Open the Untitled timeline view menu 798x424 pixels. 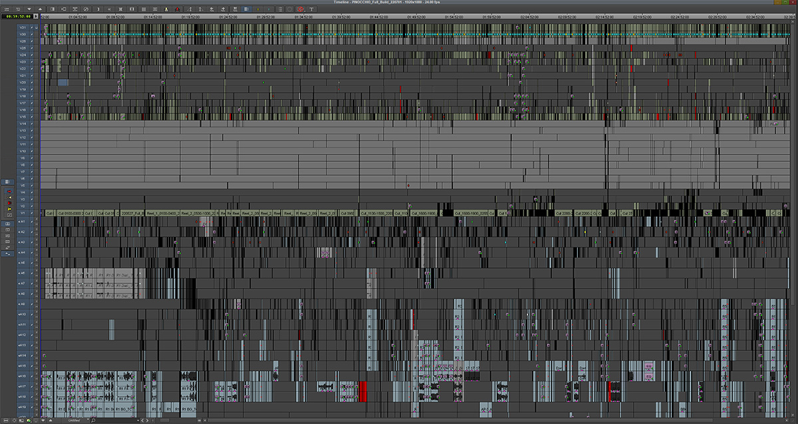(x=75, y=420)
